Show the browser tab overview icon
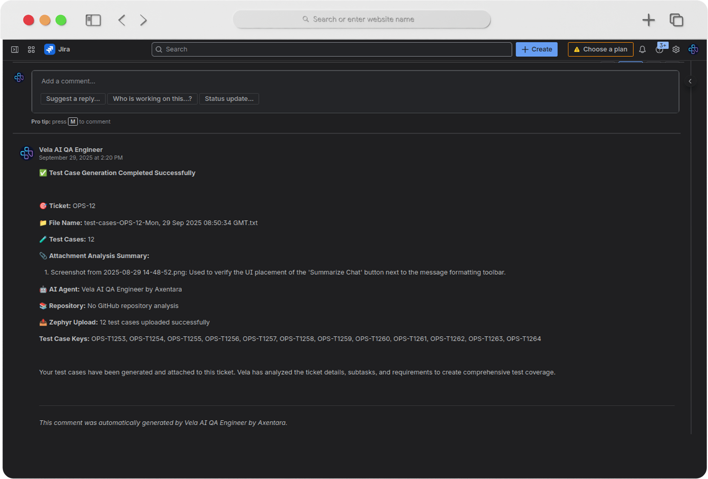 coord(677,20)
